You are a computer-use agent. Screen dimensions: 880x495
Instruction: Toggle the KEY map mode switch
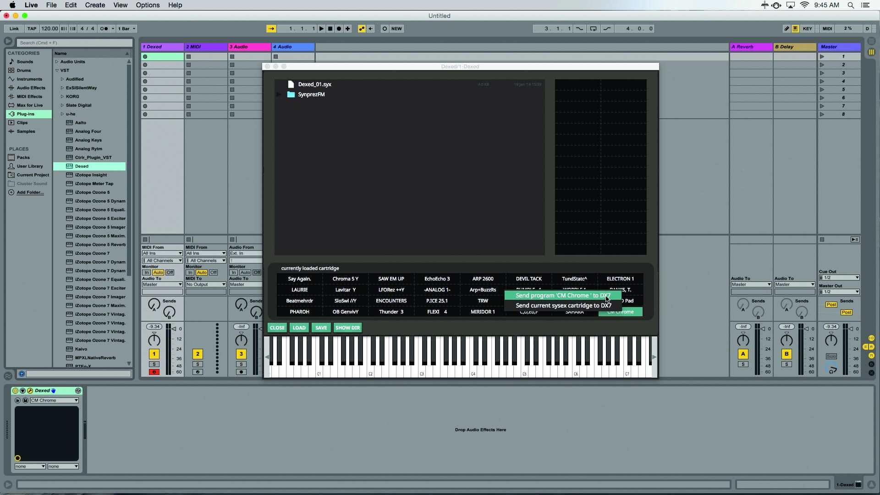(808, 28)
